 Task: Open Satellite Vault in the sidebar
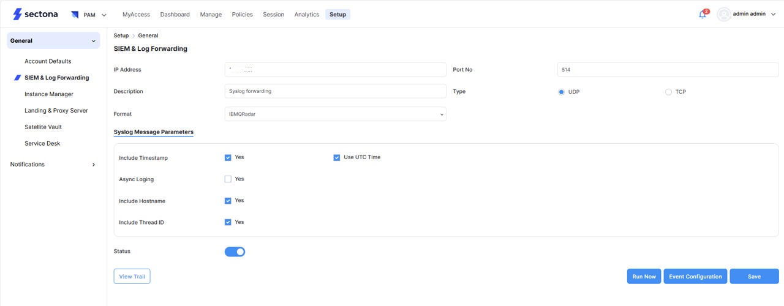[43, 127]
